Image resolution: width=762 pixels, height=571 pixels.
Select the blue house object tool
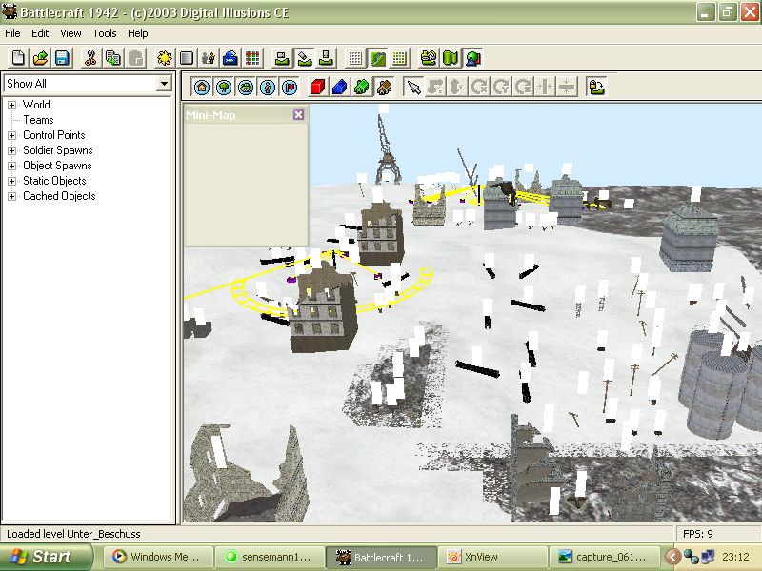click(340, 88)
